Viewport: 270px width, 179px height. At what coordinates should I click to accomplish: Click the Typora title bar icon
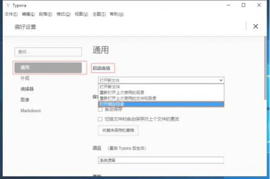click(x=8, y=5)
